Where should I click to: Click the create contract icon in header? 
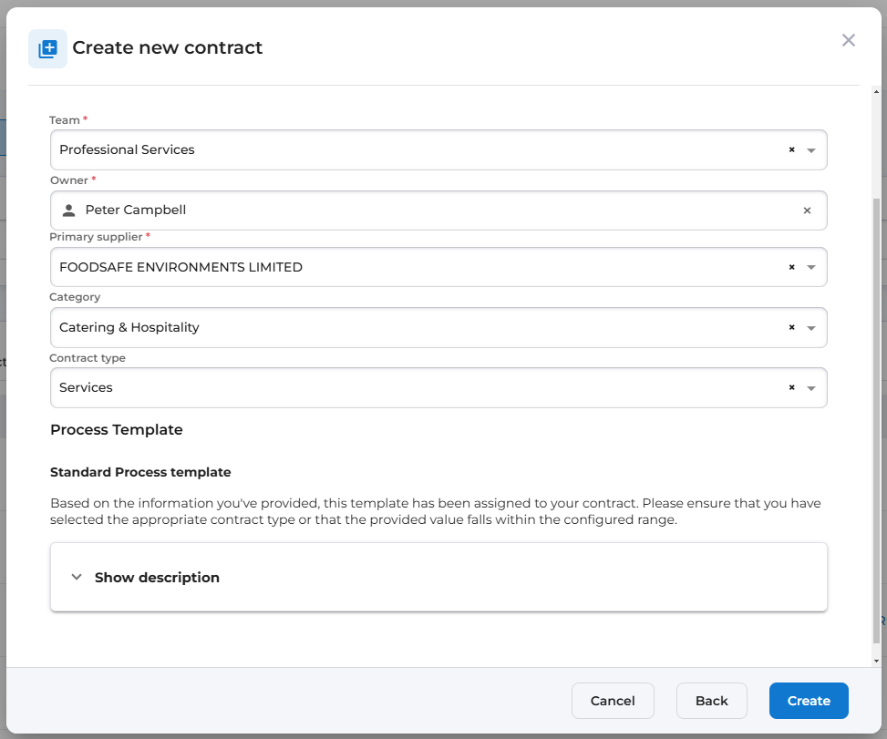click(47, 48)
